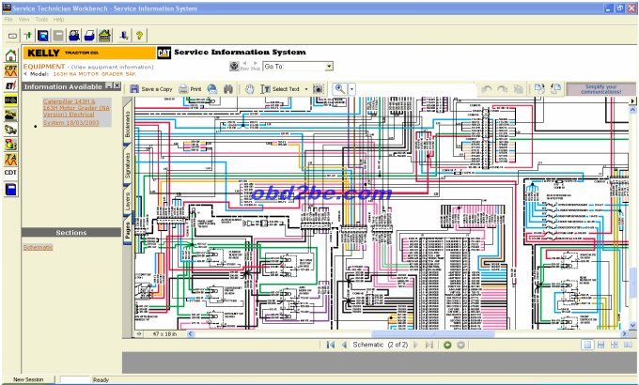Select facing pages layout view
639x385 pixels.
[x=628, y=345]
